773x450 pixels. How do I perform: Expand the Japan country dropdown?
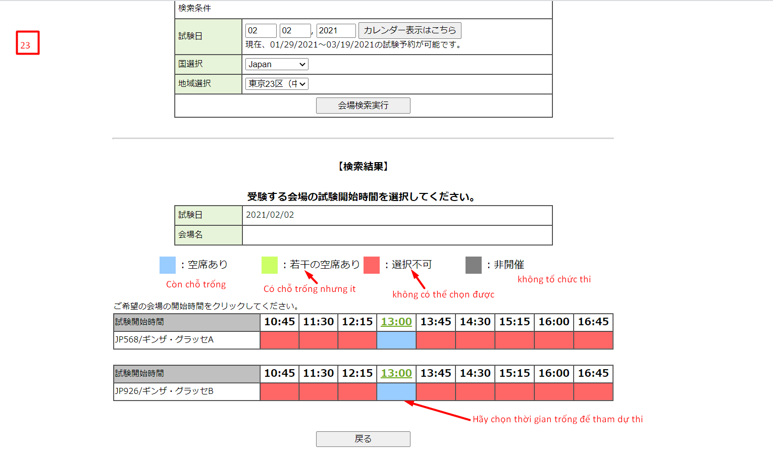point(277,64)
